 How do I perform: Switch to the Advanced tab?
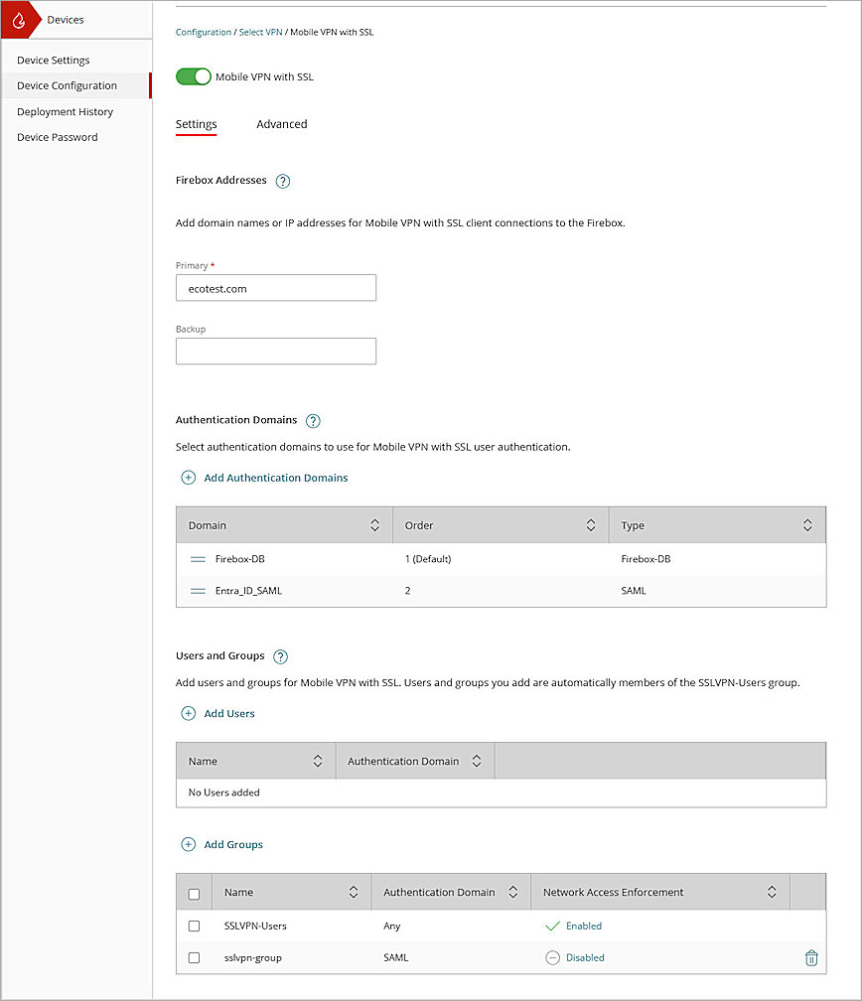[282, 124]
